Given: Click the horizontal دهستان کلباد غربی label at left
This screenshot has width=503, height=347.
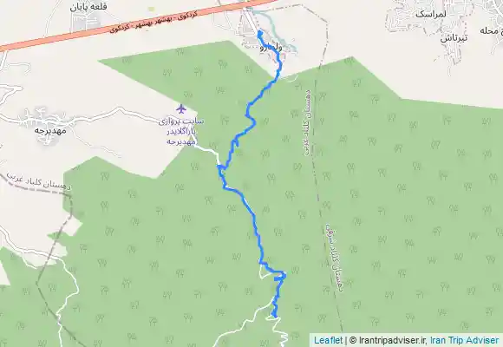Looking at the screenshot, I should (x=38, y=183).
